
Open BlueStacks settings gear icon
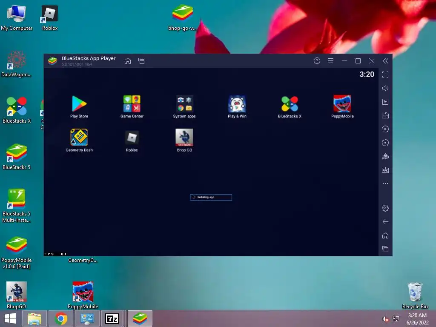click(x=385, y=208)
